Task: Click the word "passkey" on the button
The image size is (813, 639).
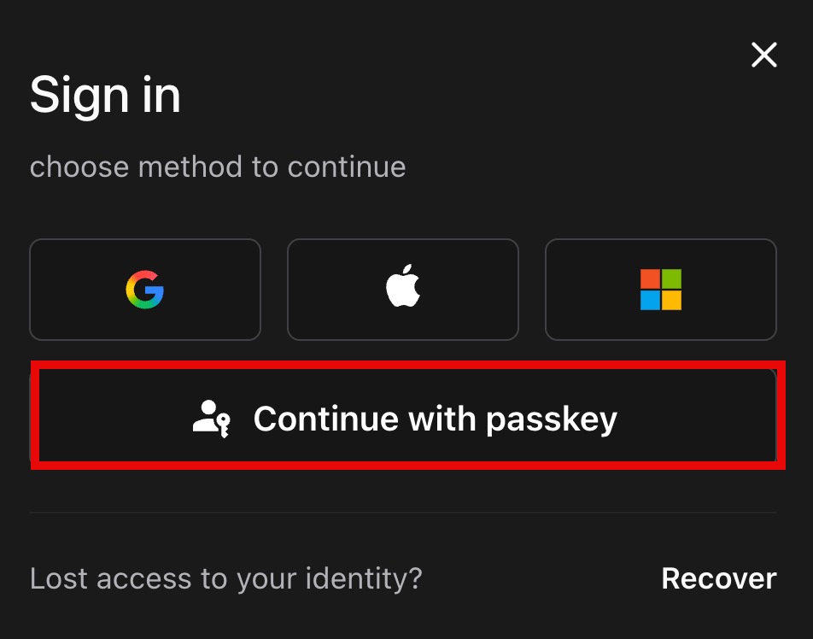Action: pyautogui.click(x=552, y=419)
